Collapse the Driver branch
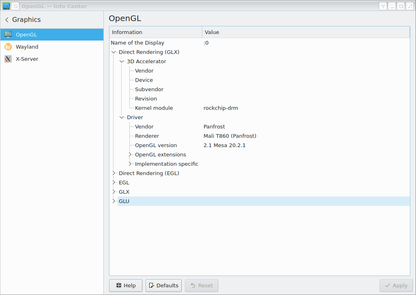 (122, 118)
